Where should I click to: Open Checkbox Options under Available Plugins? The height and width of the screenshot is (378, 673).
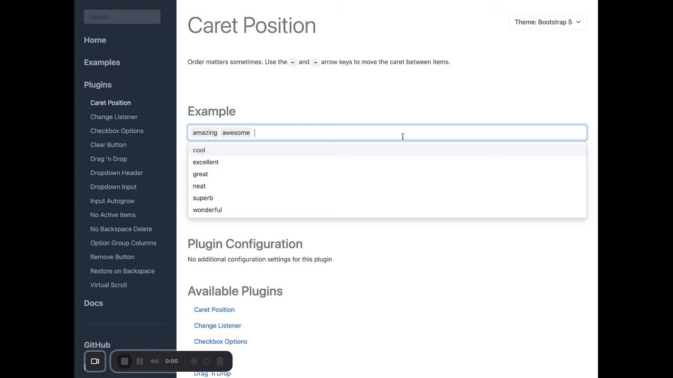221,342
